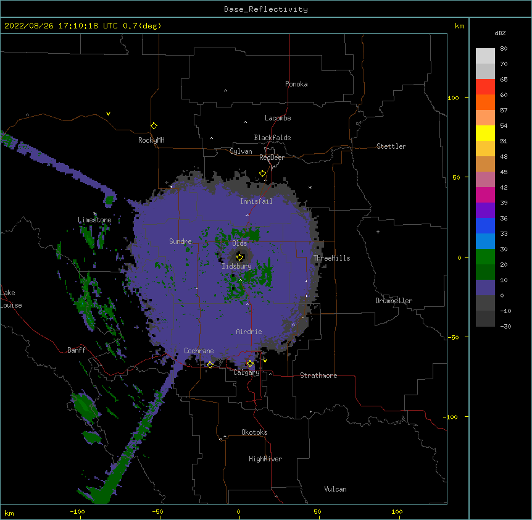
Task: Click the 42 dBZ magenta legend swatch
Action: click(x=485, y=195)
